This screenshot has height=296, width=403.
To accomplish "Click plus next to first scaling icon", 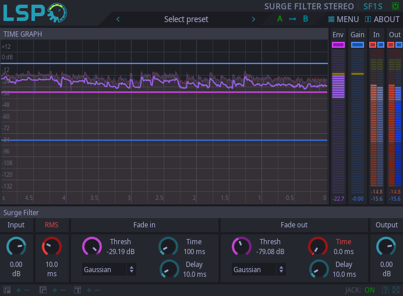I will 19,290.
